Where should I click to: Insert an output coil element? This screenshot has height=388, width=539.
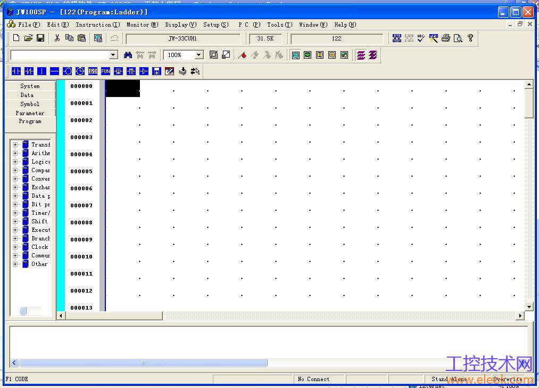(68, 71)
